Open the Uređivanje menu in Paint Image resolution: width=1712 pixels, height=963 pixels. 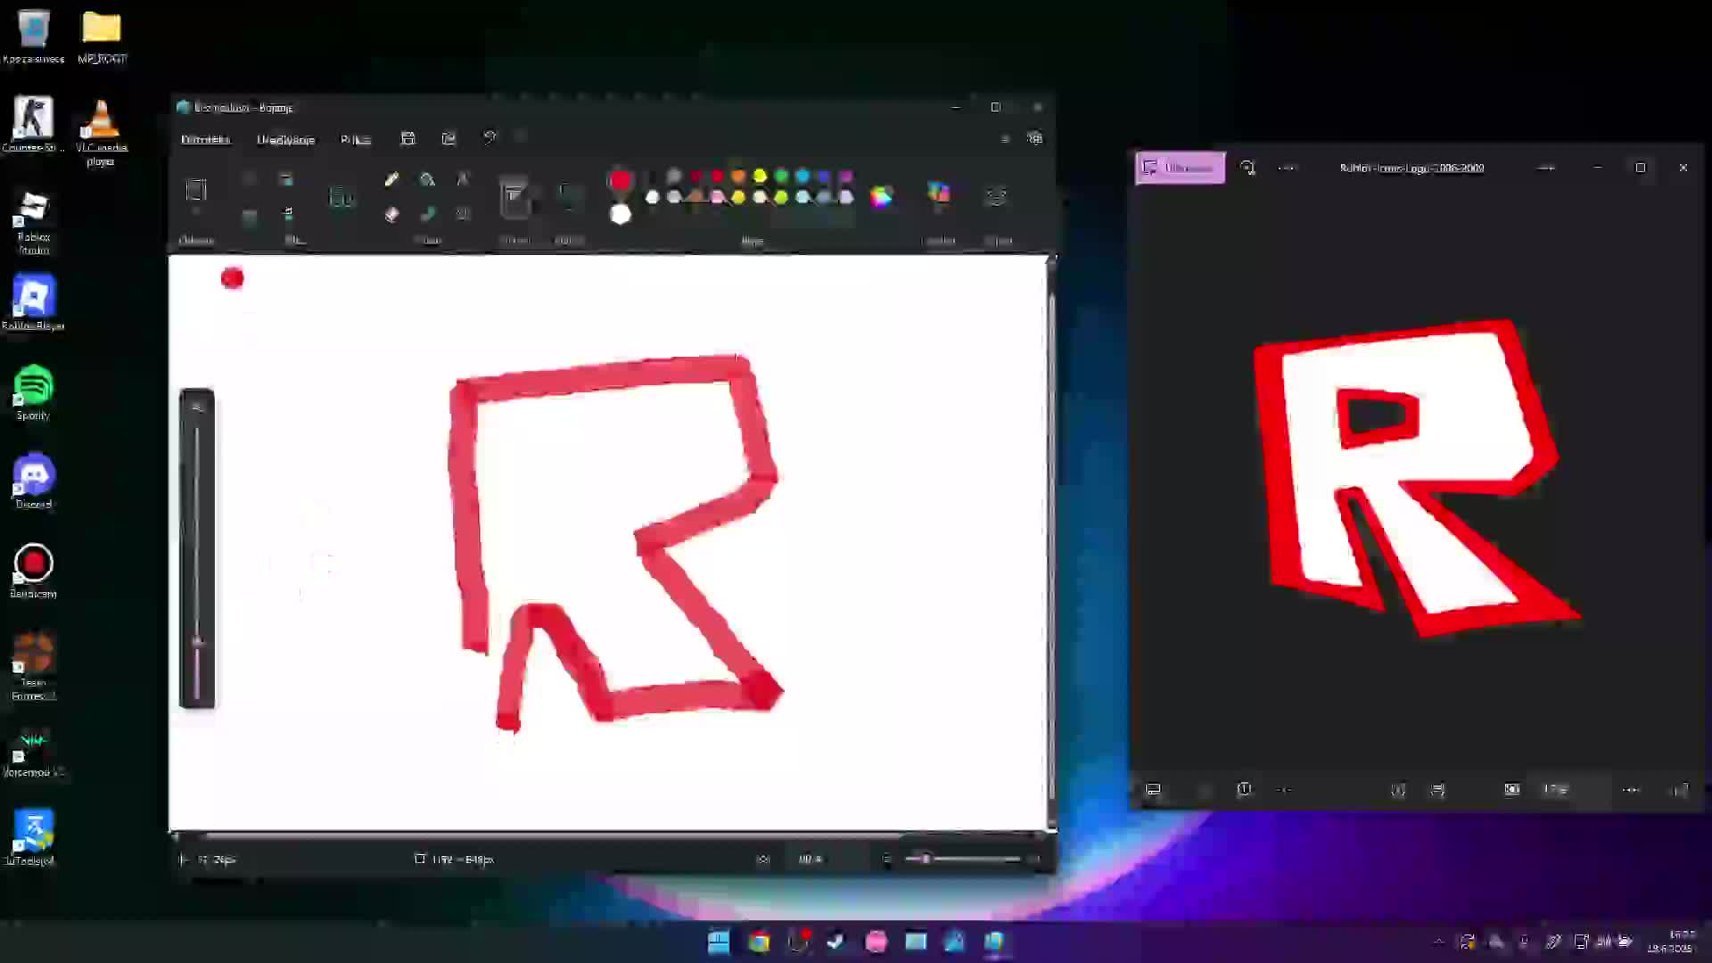coord(285,139)
